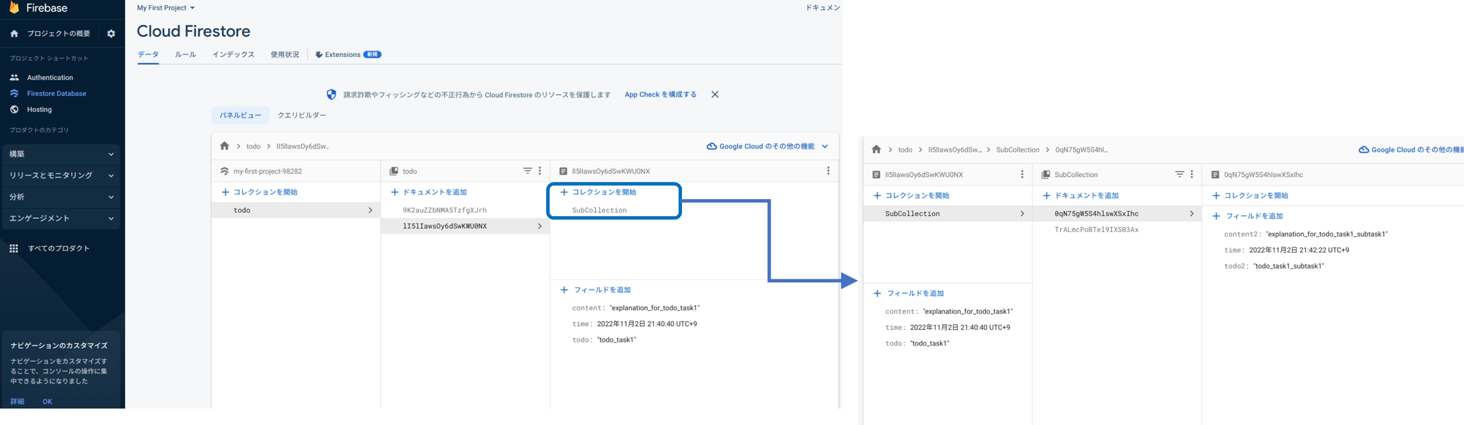Expand the リリースとモニタリング category
The image size is (1464, 425).
[x=61, y=175]
